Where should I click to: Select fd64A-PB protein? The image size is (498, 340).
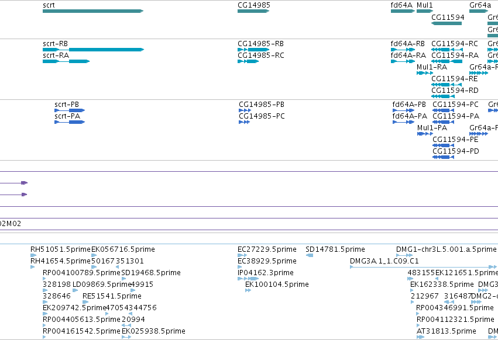pyautogui.click(x=403, y=110)
